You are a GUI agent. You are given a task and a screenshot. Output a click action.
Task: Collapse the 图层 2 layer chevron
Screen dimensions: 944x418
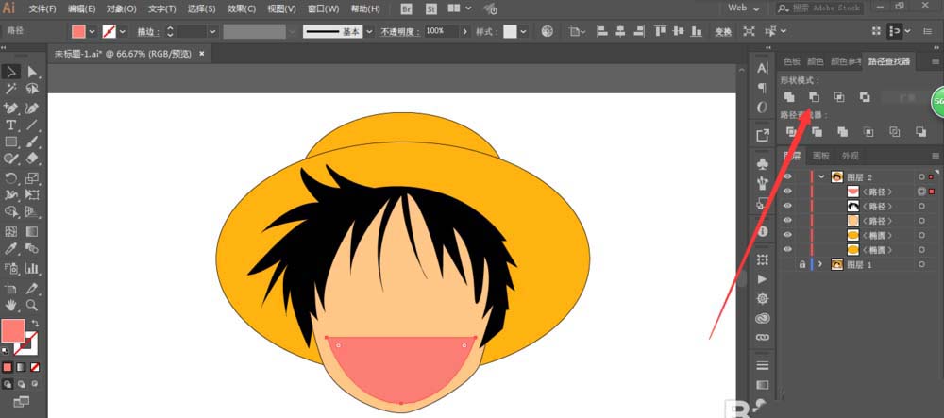[x=821, y=176]
